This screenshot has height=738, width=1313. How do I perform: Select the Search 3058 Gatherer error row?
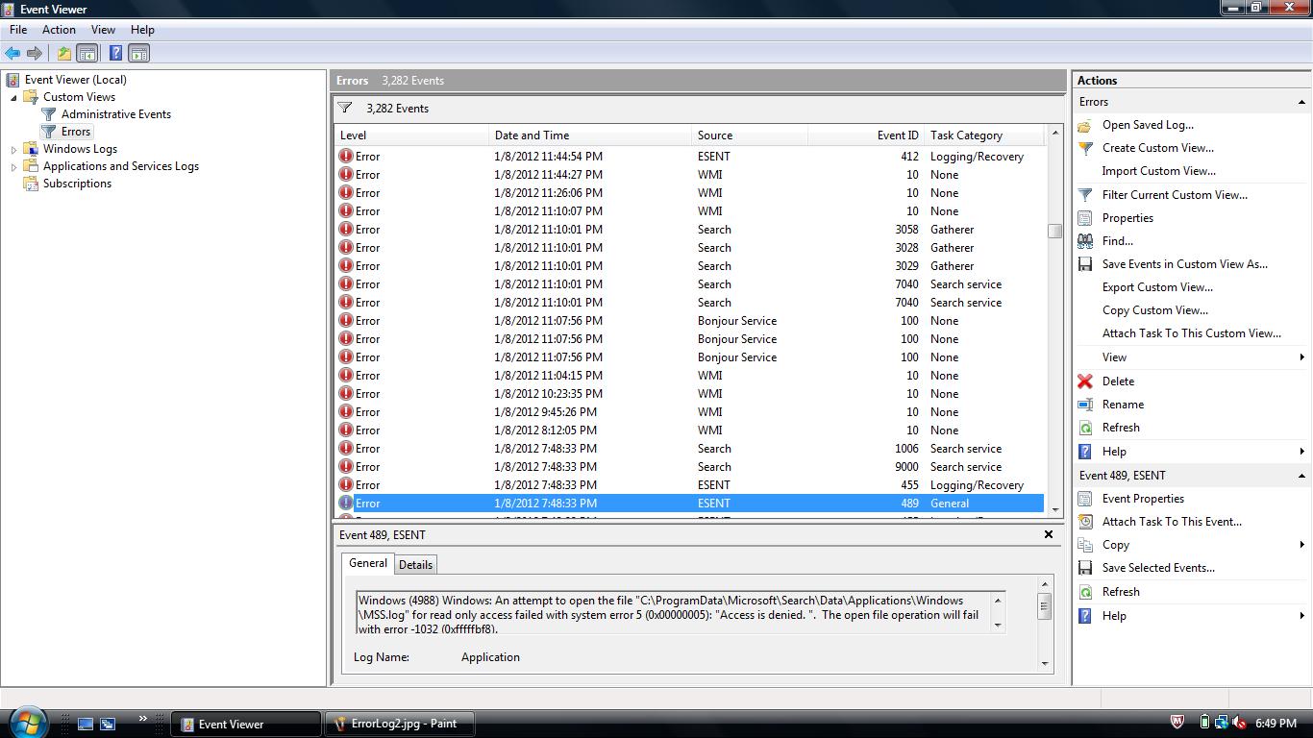689,230
